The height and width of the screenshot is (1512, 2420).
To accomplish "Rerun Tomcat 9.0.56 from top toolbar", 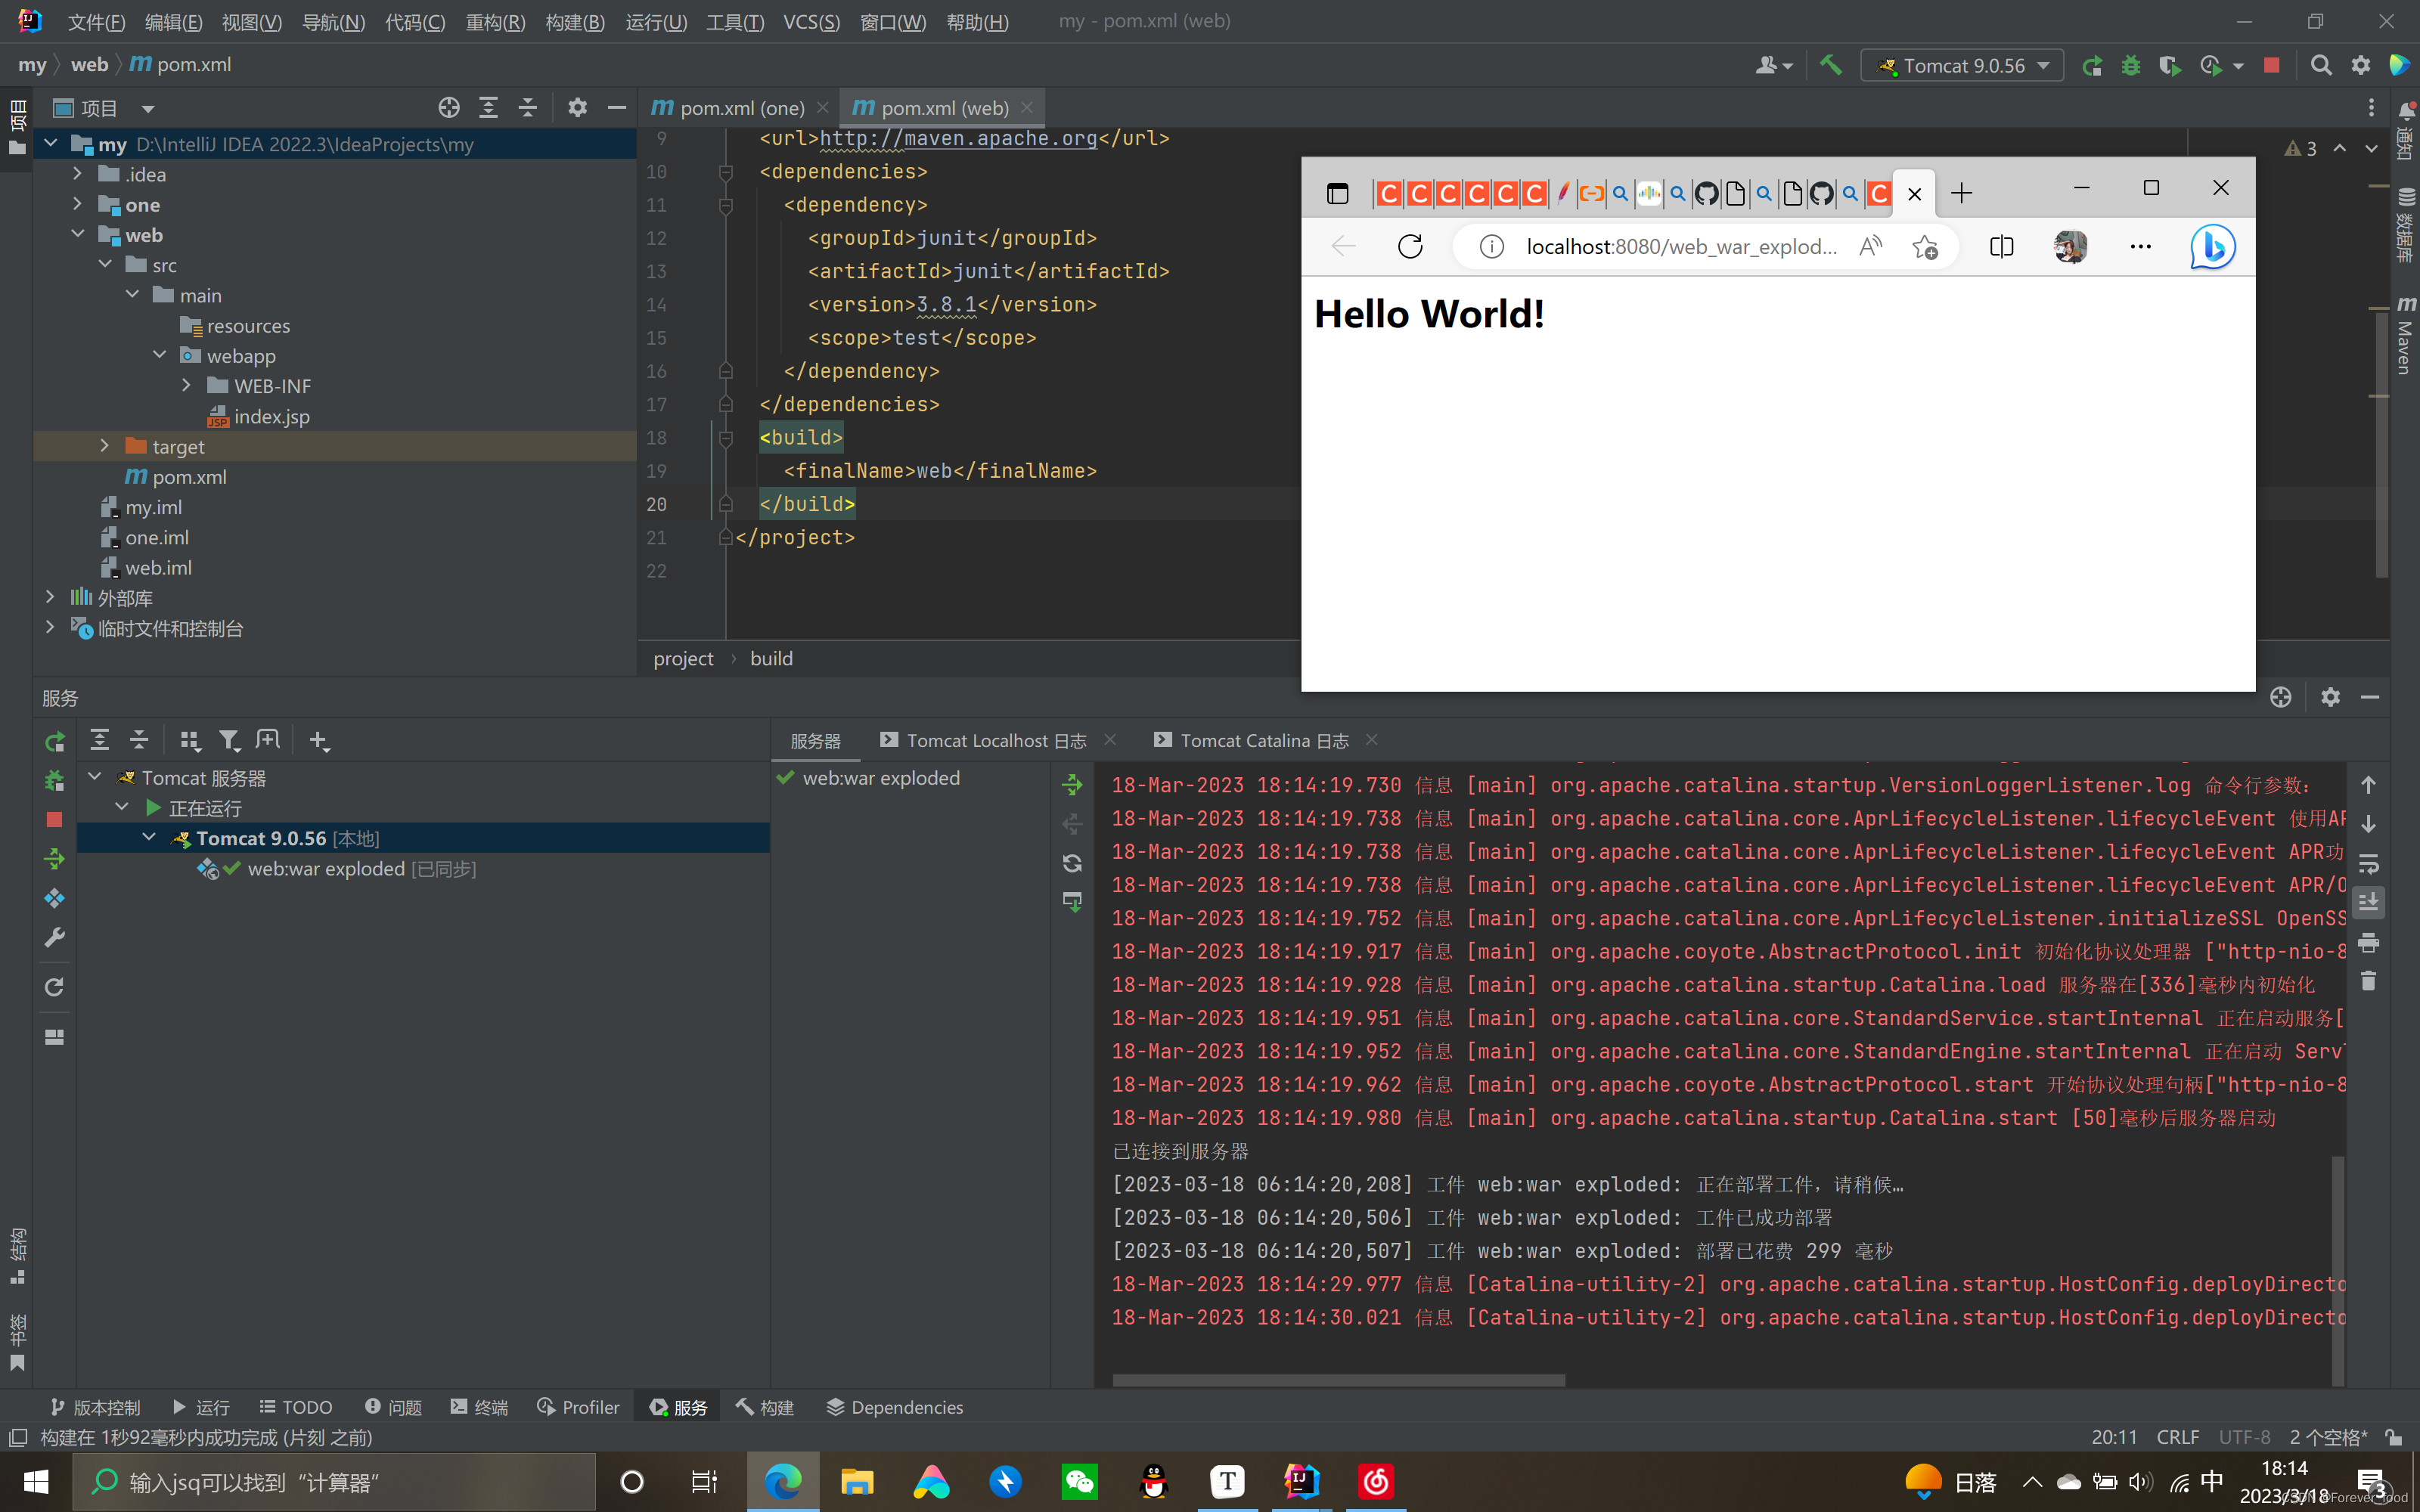I will point(2091,66).
